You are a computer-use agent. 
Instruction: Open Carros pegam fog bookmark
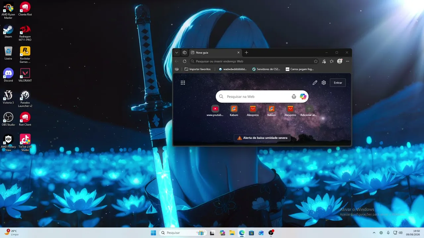pos(299,69)
